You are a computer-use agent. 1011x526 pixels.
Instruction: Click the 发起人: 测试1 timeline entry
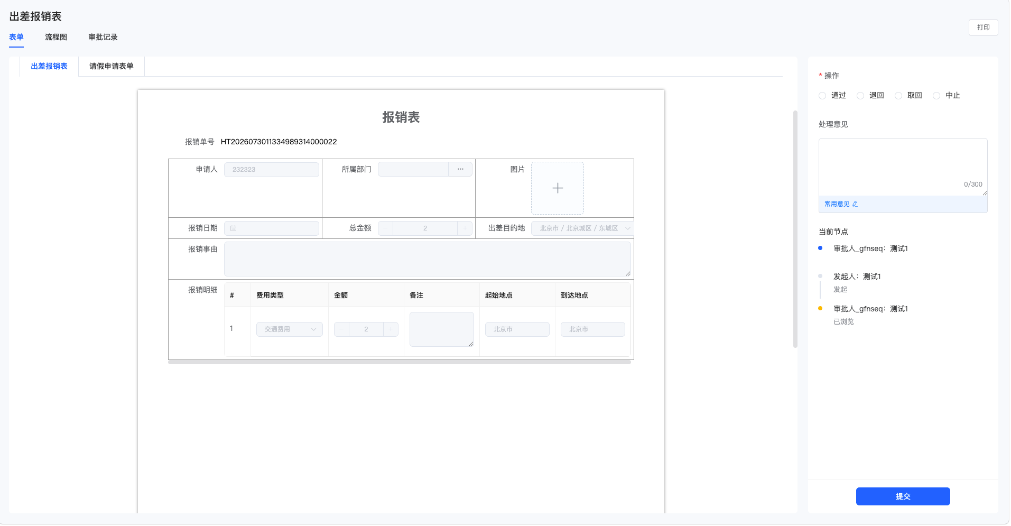[x=857, y=276]
